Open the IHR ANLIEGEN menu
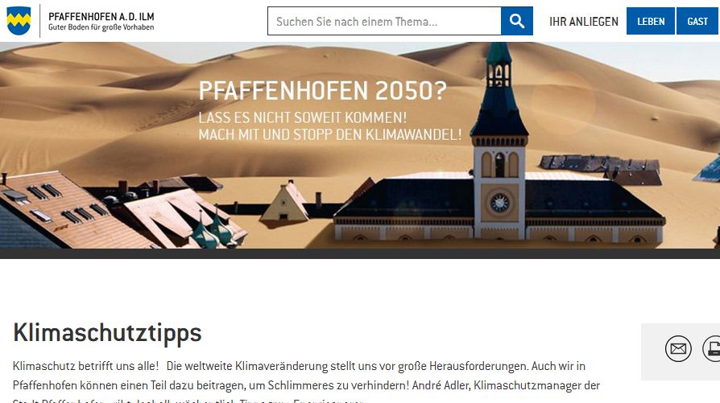 click(x=584, y=22)
